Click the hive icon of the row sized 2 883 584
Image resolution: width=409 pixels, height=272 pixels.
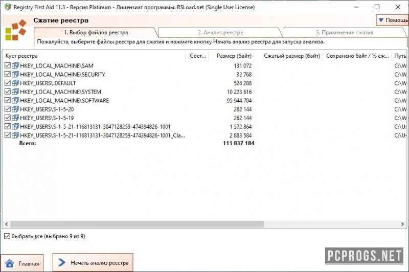(x=15, y=135)
